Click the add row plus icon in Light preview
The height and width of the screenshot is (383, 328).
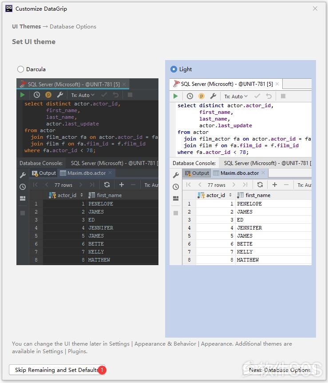click(x=275, y=185)
